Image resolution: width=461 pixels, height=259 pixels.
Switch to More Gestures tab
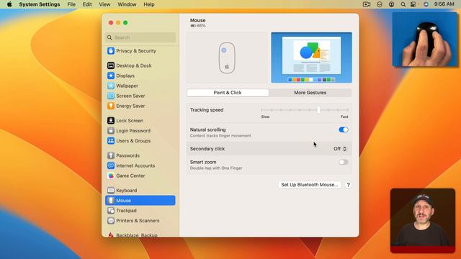[x=310, y=93]
